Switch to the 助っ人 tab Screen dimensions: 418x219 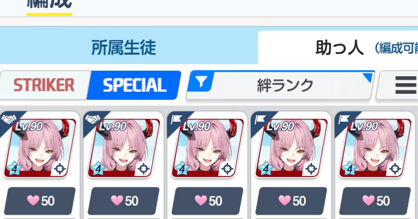pyautogui.click(x=339, y=48)
